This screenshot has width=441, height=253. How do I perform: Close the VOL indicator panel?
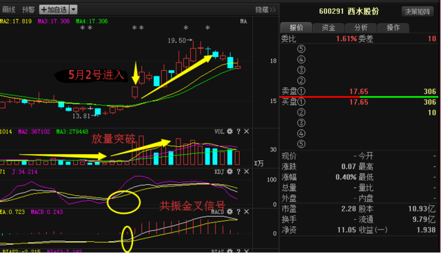(x=247, y=131)
